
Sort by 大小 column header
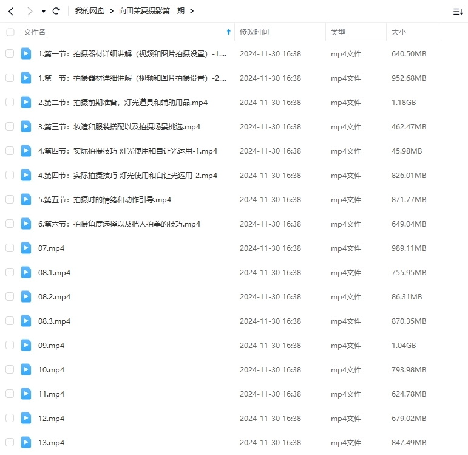(x=398, y=32)
